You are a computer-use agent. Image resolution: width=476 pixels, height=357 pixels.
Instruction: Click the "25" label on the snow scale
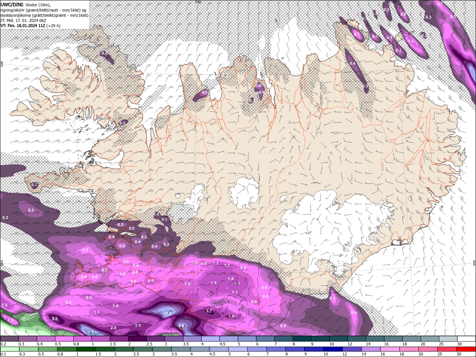(441, 344)
